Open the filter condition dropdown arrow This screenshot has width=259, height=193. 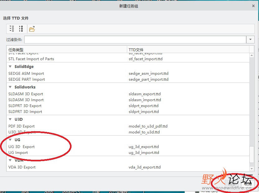click(250, 39)
